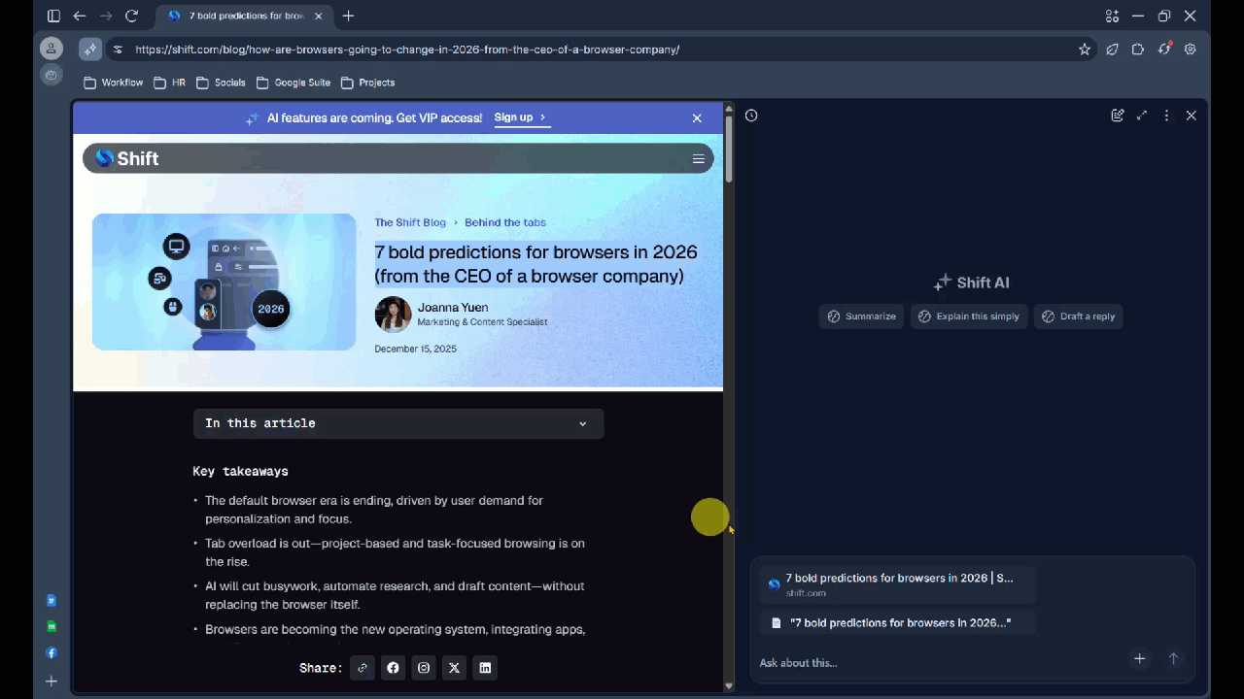Click the 'Explain this simply' chip
1244x699 pixels.
pos(969,316)
